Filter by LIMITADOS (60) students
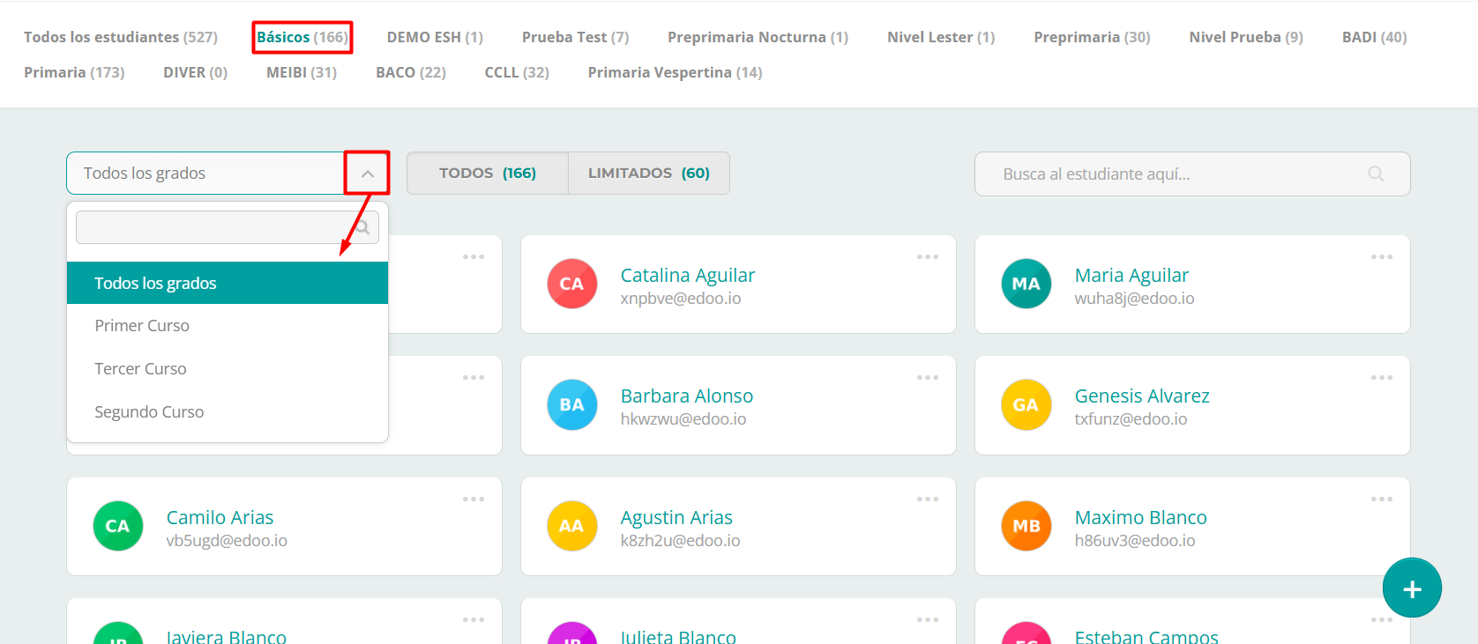The image size is (1478, 644). tap(649, 173)
